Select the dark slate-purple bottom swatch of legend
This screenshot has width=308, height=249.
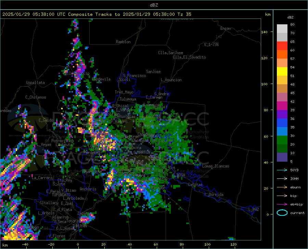[282, 157]
